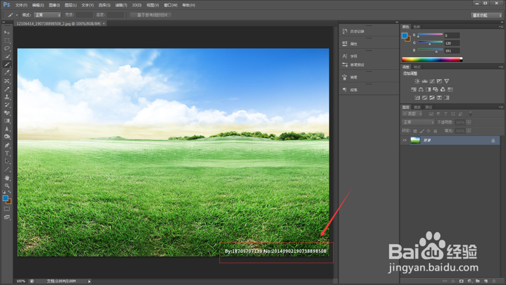Viewport: 506px width, 285px height.
Task: Open the 基本功能 workspace dropdown
Action: tap(487, 15)
